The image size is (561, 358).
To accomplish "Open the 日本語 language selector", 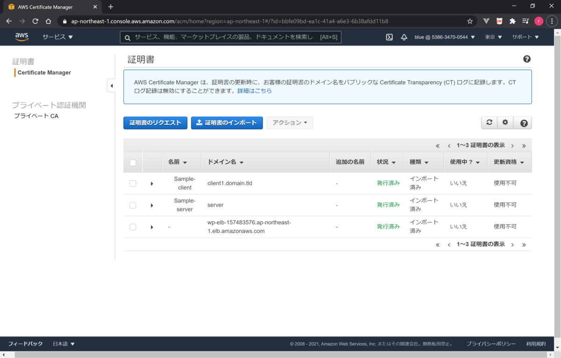I will [64, 343].
